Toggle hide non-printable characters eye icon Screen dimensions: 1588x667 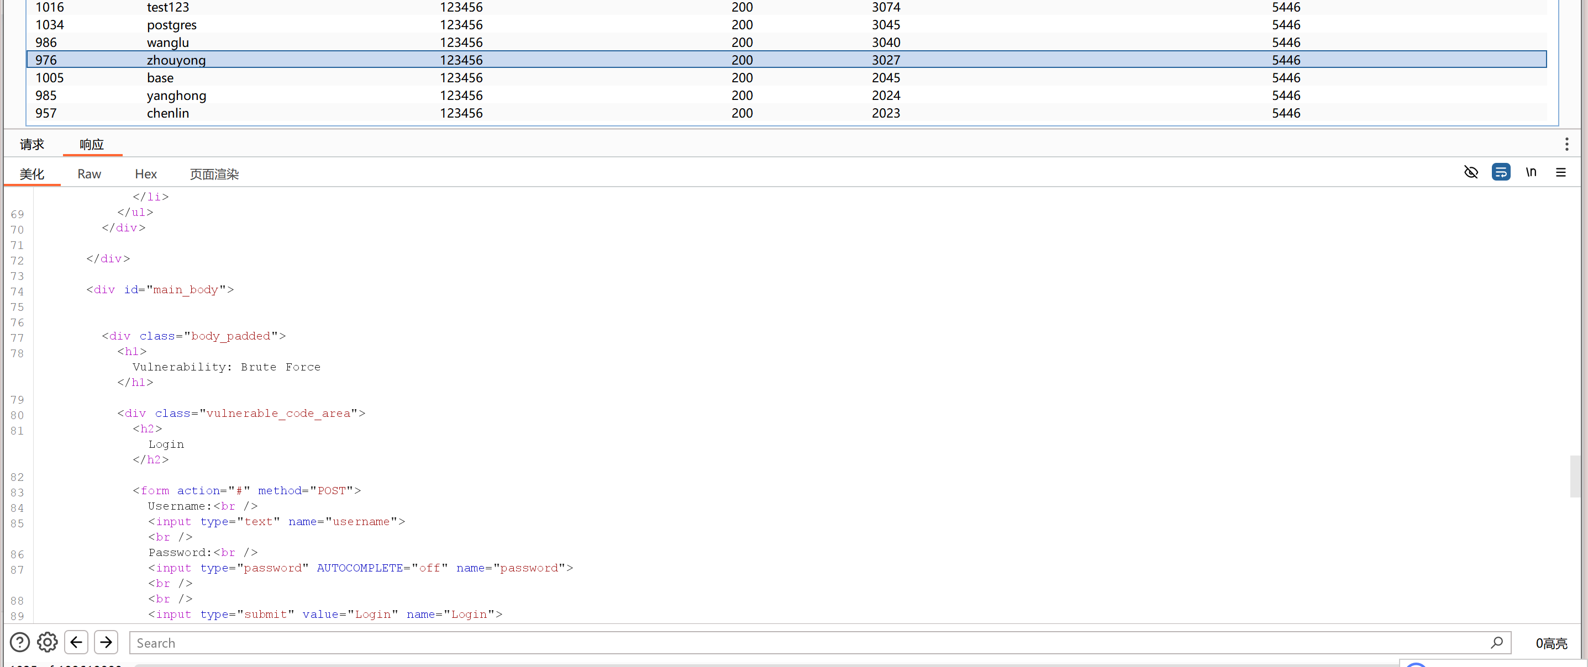pos(1471,172)
